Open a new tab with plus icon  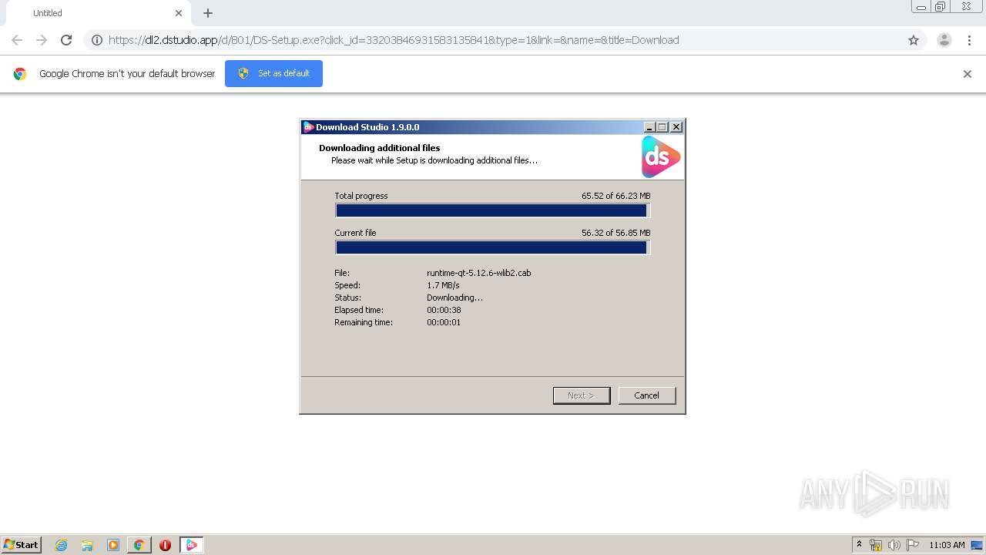208,13
